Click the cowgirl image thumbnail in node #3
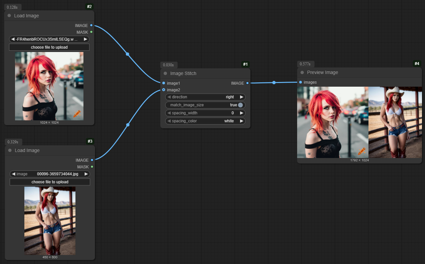 click(50, 221)
